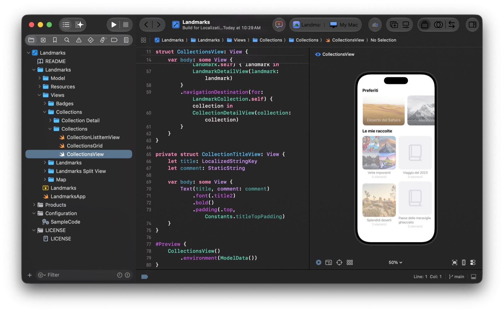
Task: Select CollectionListItemView file
Action: click(x=89, y=137)
